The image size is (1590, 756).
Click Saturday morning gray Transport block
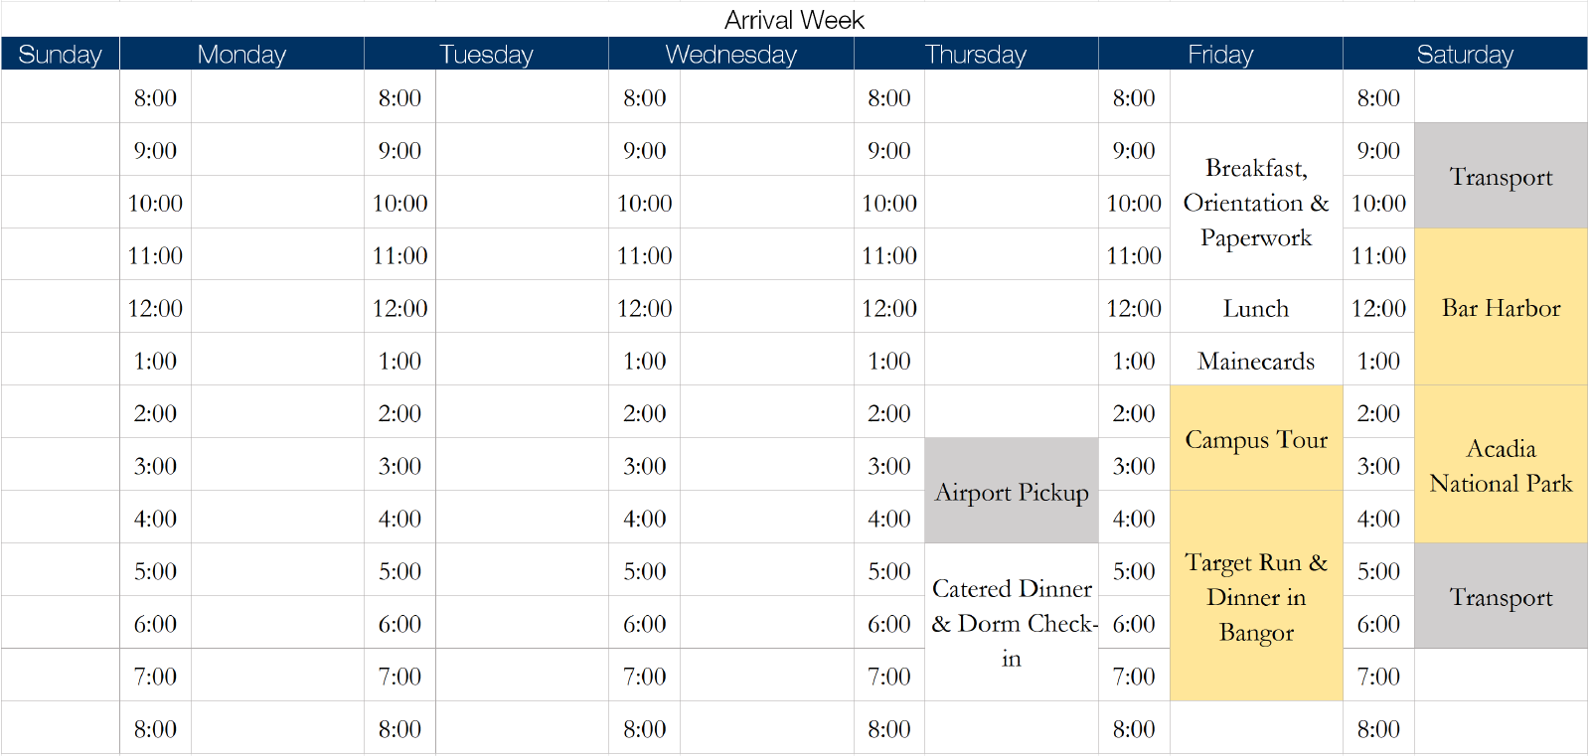(x=1501, y=177)
